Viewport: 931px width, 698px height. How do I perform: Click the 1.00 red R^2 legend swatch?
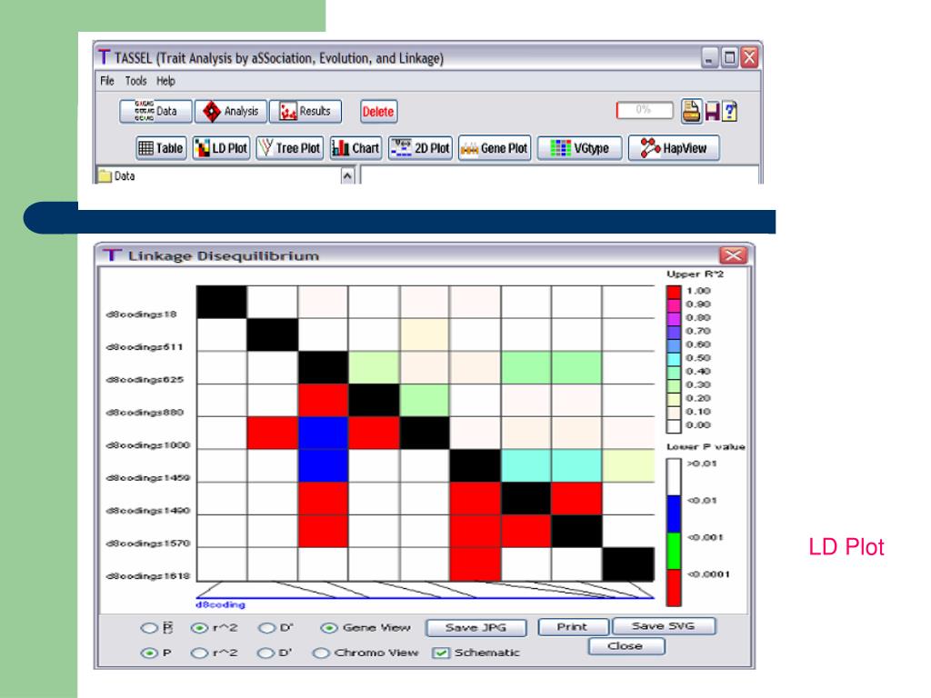point(674,292)
